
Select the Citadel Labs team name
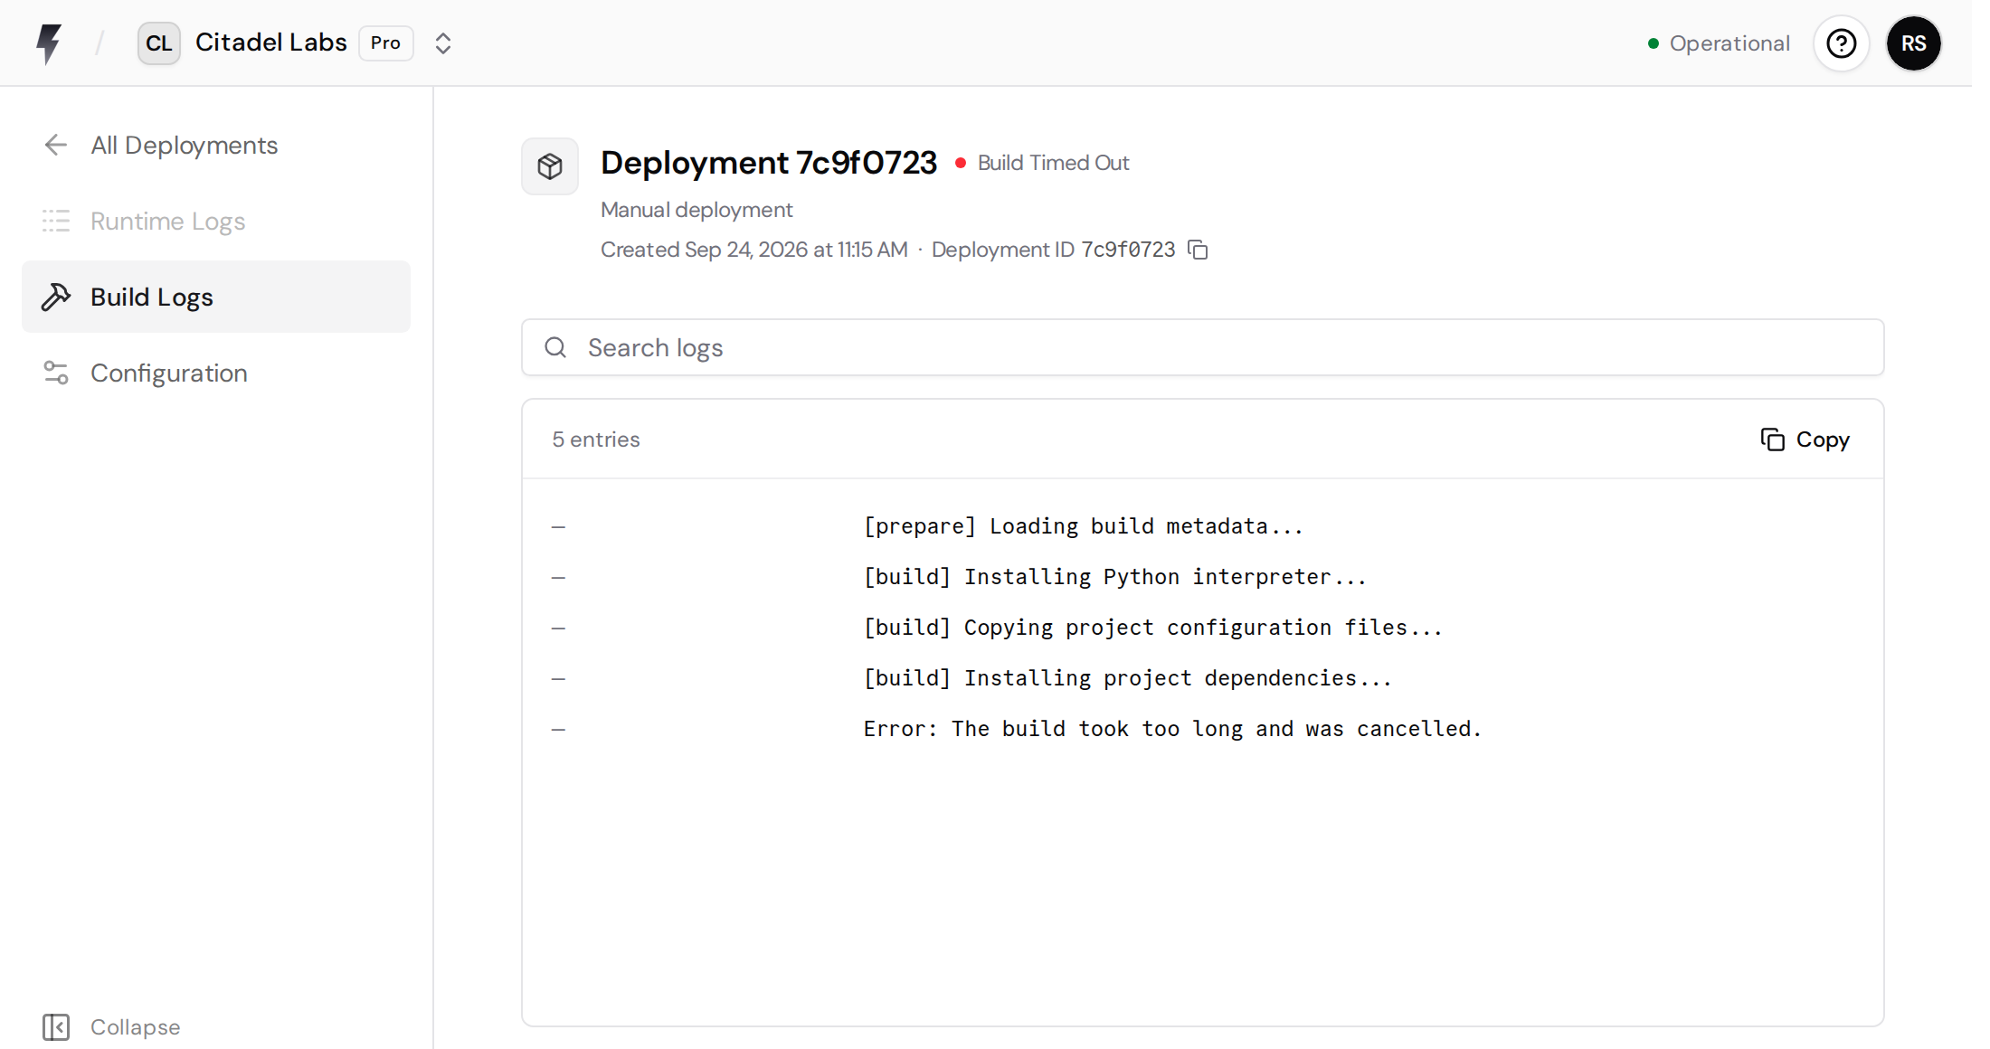[x=271, y=43]
